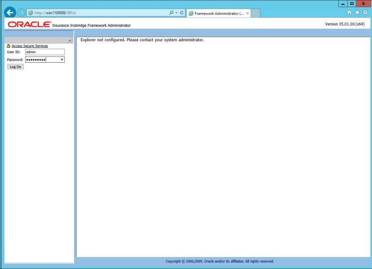Click the browser forward arrow button
This screenshot has height=269, width=372.
click(21, 12)
